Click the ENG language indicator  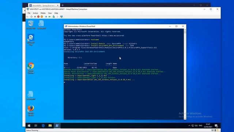[x=200, y=125]
